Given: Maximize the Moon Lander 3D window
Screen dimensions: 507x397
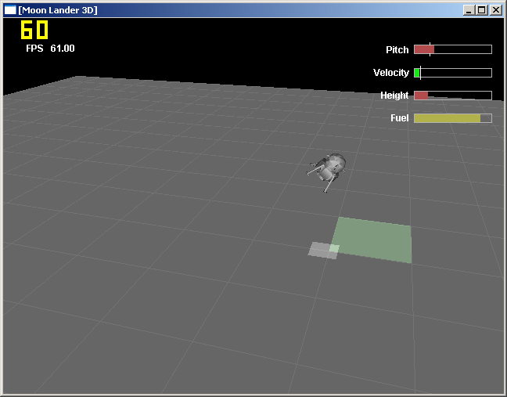Looking at the screenshot, I should pyautogui.click(x=481, y=10).
